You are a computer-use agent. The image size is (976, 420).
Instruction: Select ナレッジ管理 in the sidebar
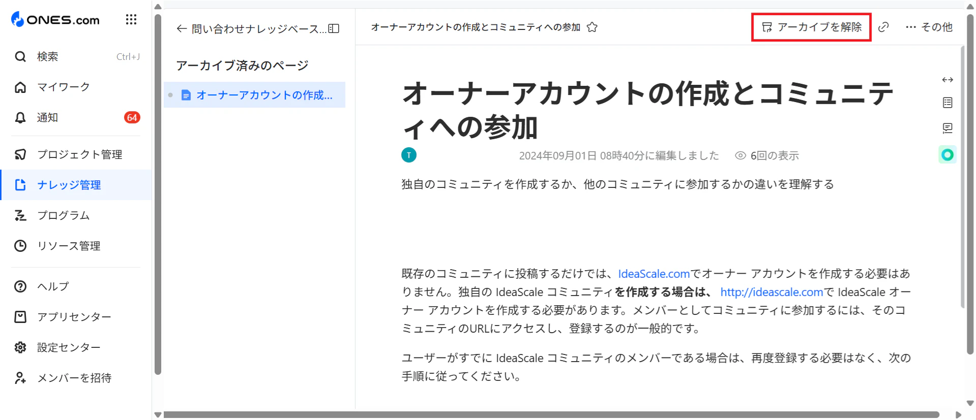click(x=76, y=185)
